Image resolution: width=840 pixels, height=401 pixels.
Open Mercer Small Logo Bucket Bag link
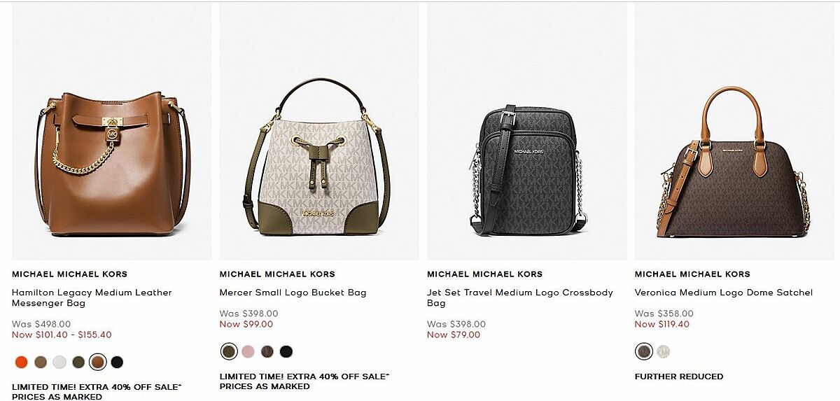tap(293, 293)
